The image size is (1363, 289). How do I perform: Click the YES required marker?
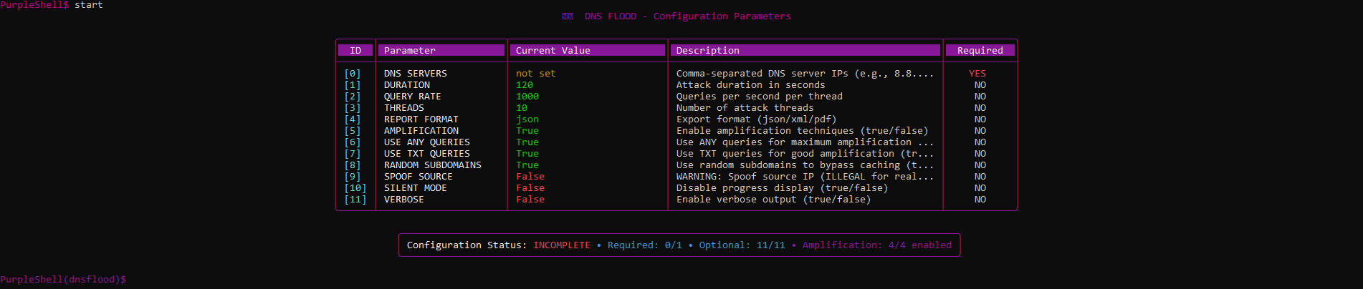pos(977,74)
